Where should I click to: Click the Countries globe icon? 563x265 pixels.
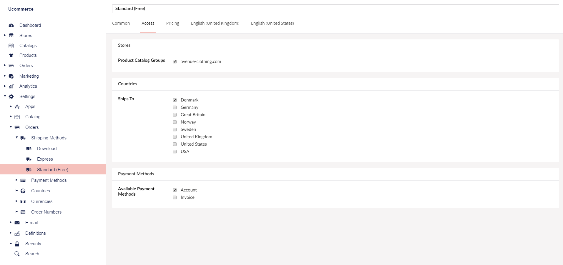pyautogui.click(x=23, y=191)
